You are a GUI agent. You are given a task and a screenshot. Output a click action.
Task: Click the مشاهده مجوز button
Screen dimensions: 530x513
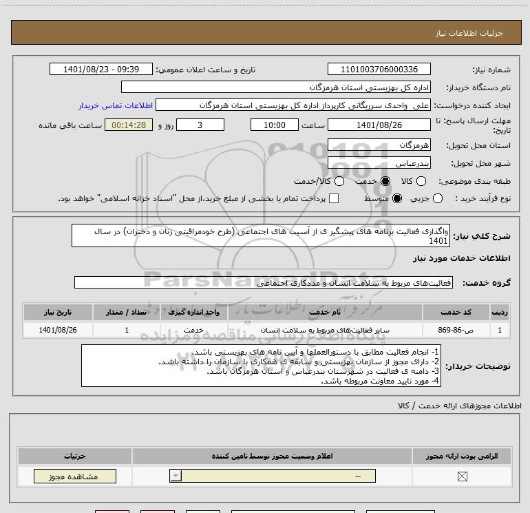coord(75,476)
